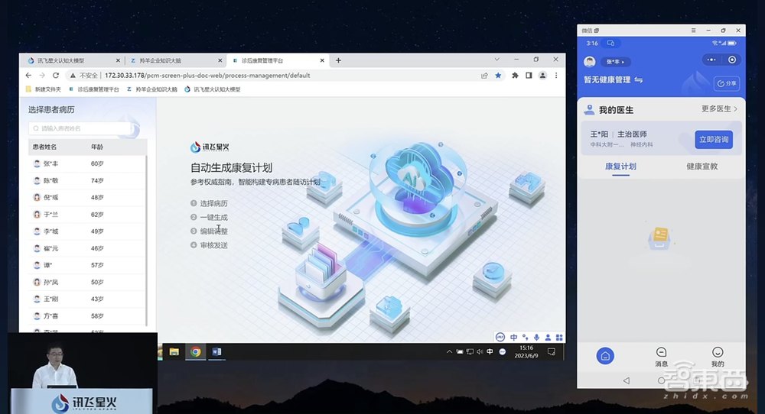Click the 讯飞星火 logo on page
This screenshot has width=765, height=414.
pos(210,147)
